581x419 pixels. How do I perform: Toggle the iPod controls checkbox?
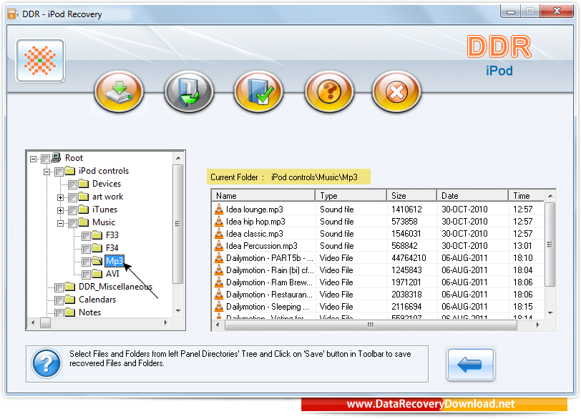point(59,172)
